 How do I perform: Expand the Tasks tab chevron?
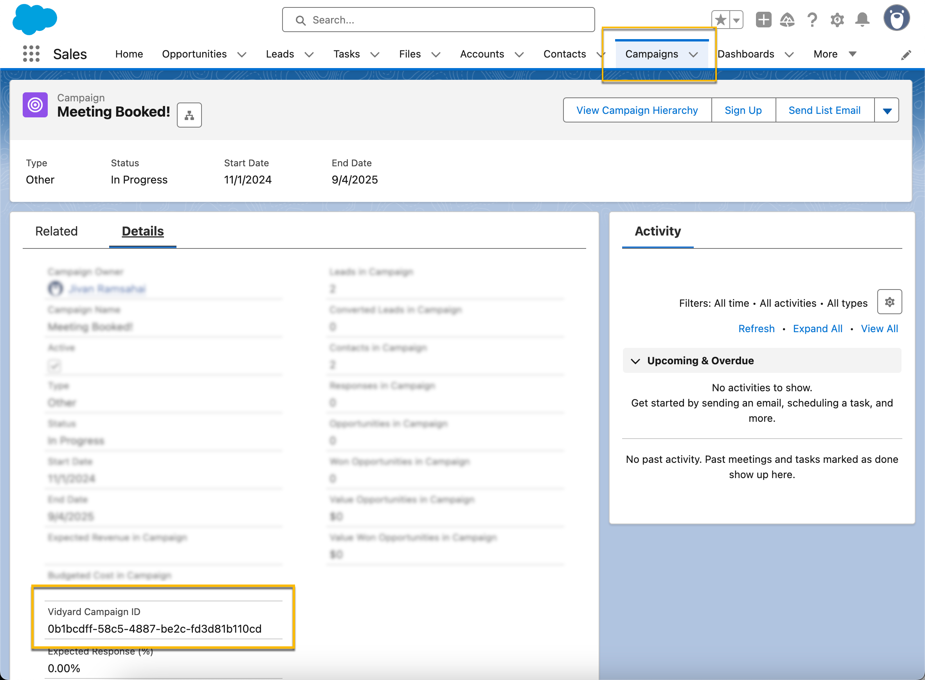coord(374,55)
